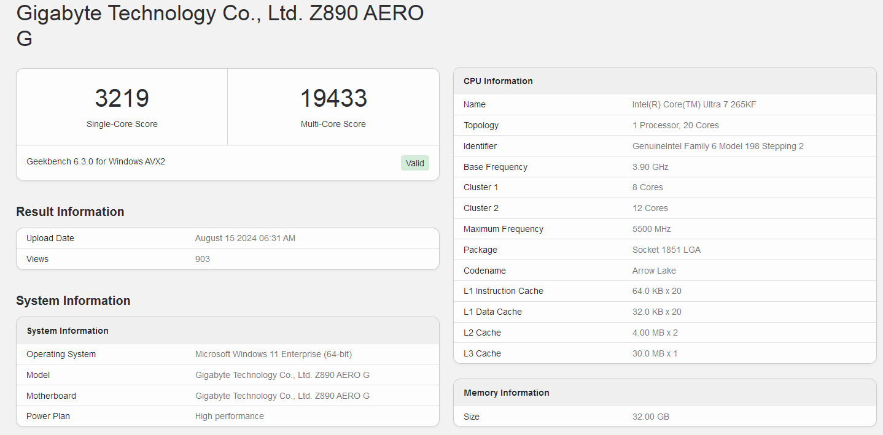Select the "3.90 GHz" base frequency value

650,167
